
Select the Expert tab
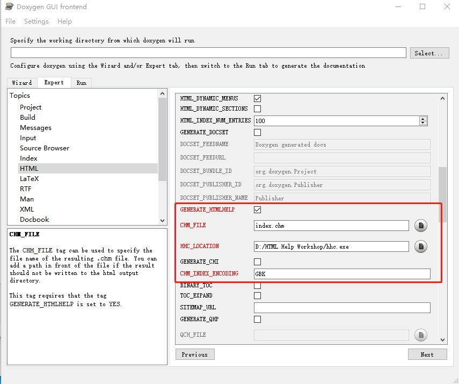(54, 82)
